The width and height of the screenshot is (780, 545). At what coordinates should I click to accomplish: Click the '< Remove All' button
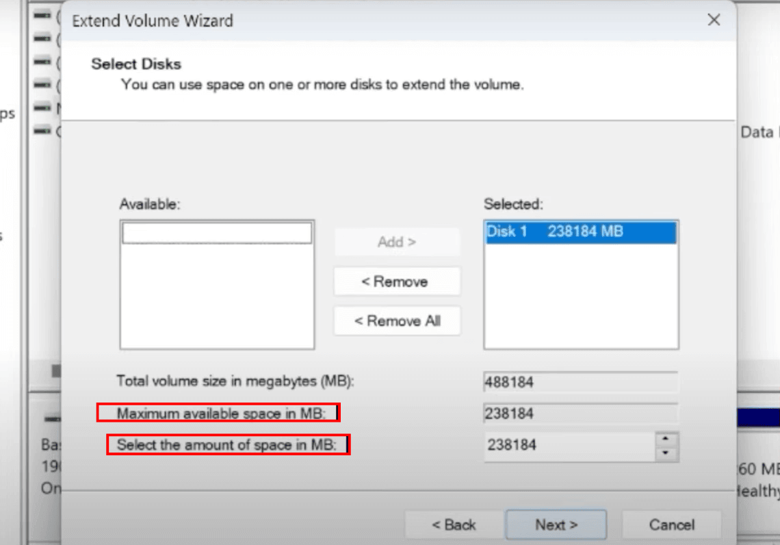point(397,321)
